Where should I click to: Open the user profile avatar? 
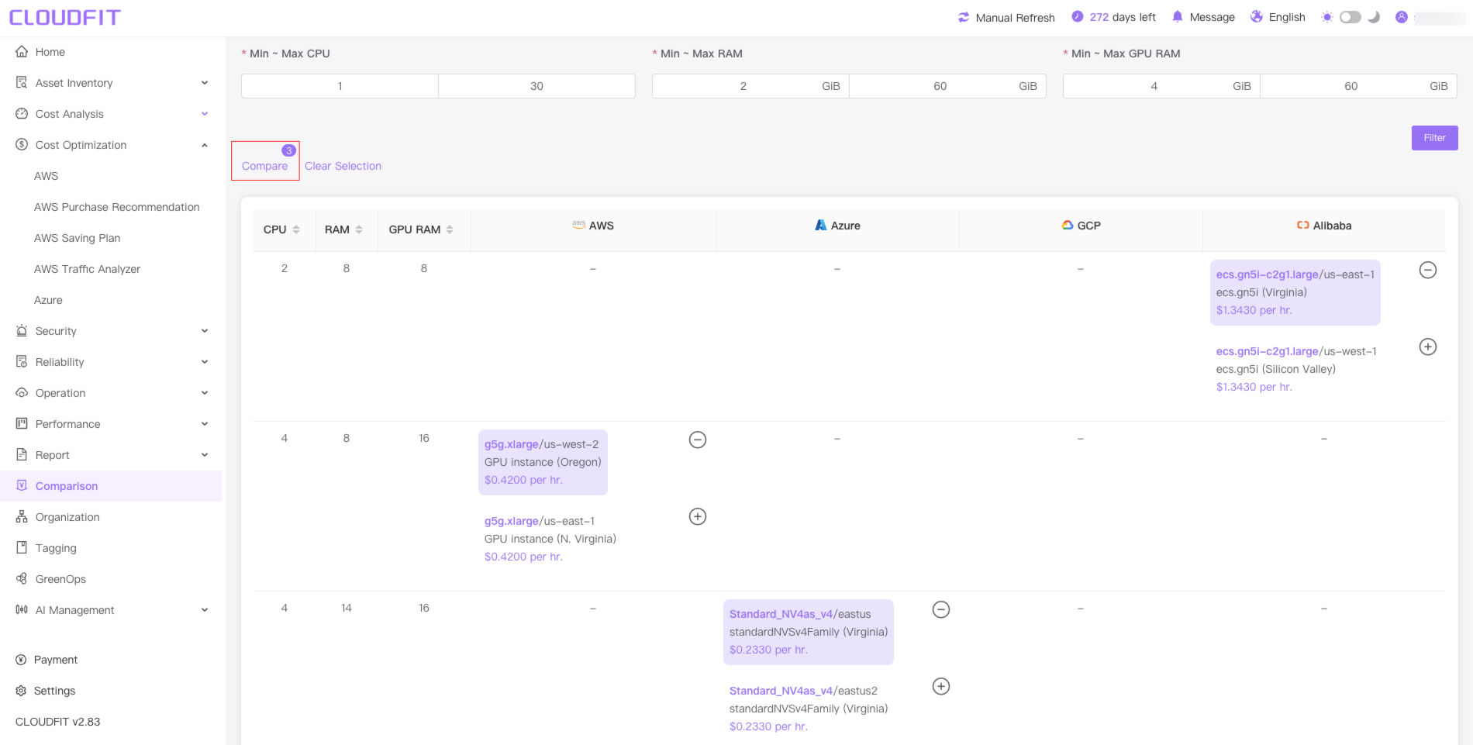click(1402, 17)
